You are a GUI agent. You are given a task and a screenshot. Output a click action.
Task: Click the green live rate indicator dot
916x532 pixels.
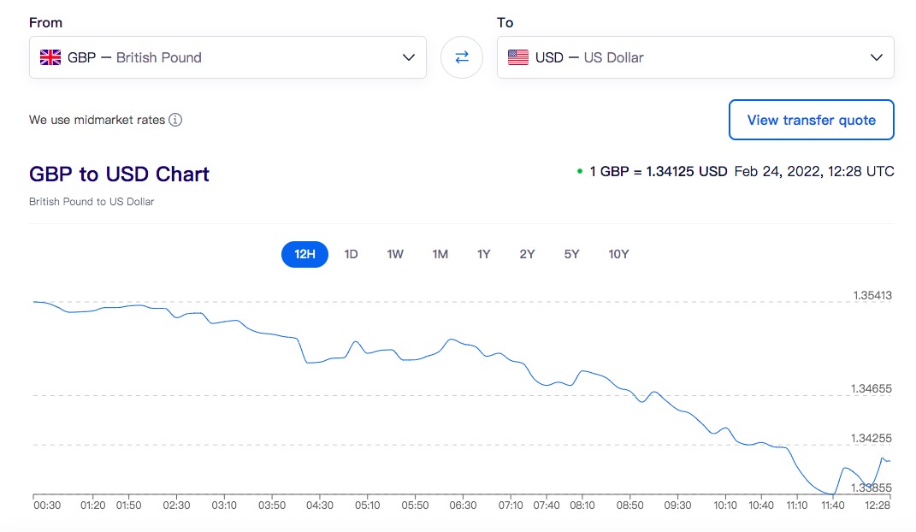pyautogui.click(x=580, y=171)
